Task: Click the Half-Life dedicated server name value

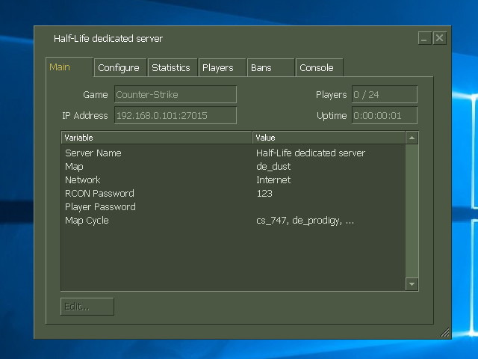Action: point(311,153)
